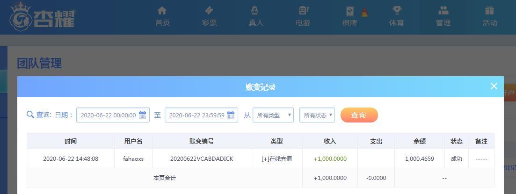Viewport: 516px width, 194px height.
Task: Open the 活动 gift icon
Action: click(490, 11)
